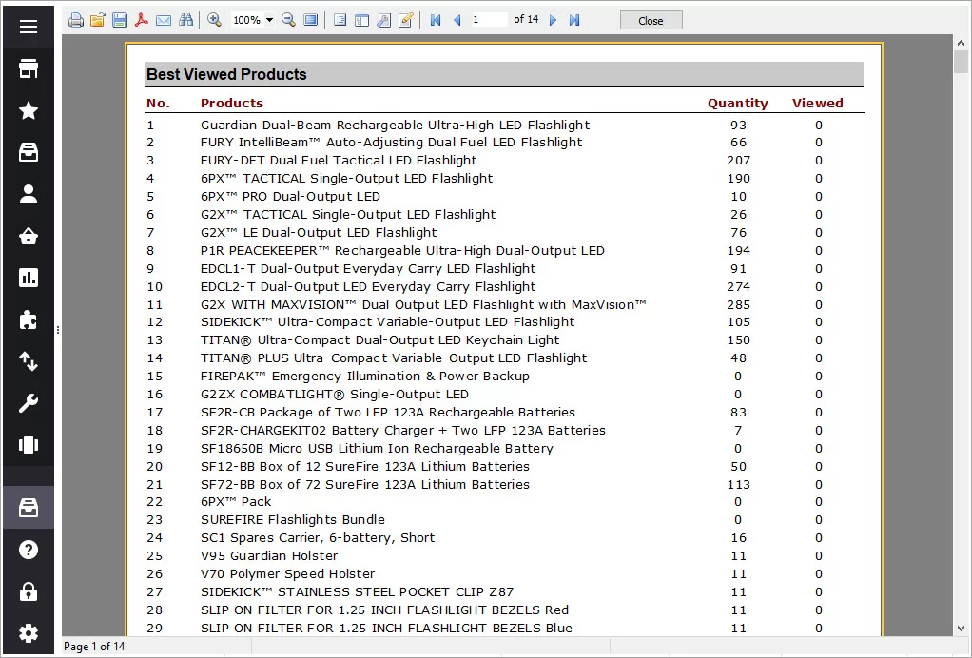
Task: Open a report file with folder icon
Action: 97,21
